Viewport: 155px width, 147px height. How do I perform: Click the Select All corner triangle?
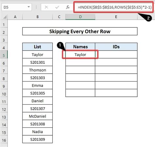[x=5, y=17]
